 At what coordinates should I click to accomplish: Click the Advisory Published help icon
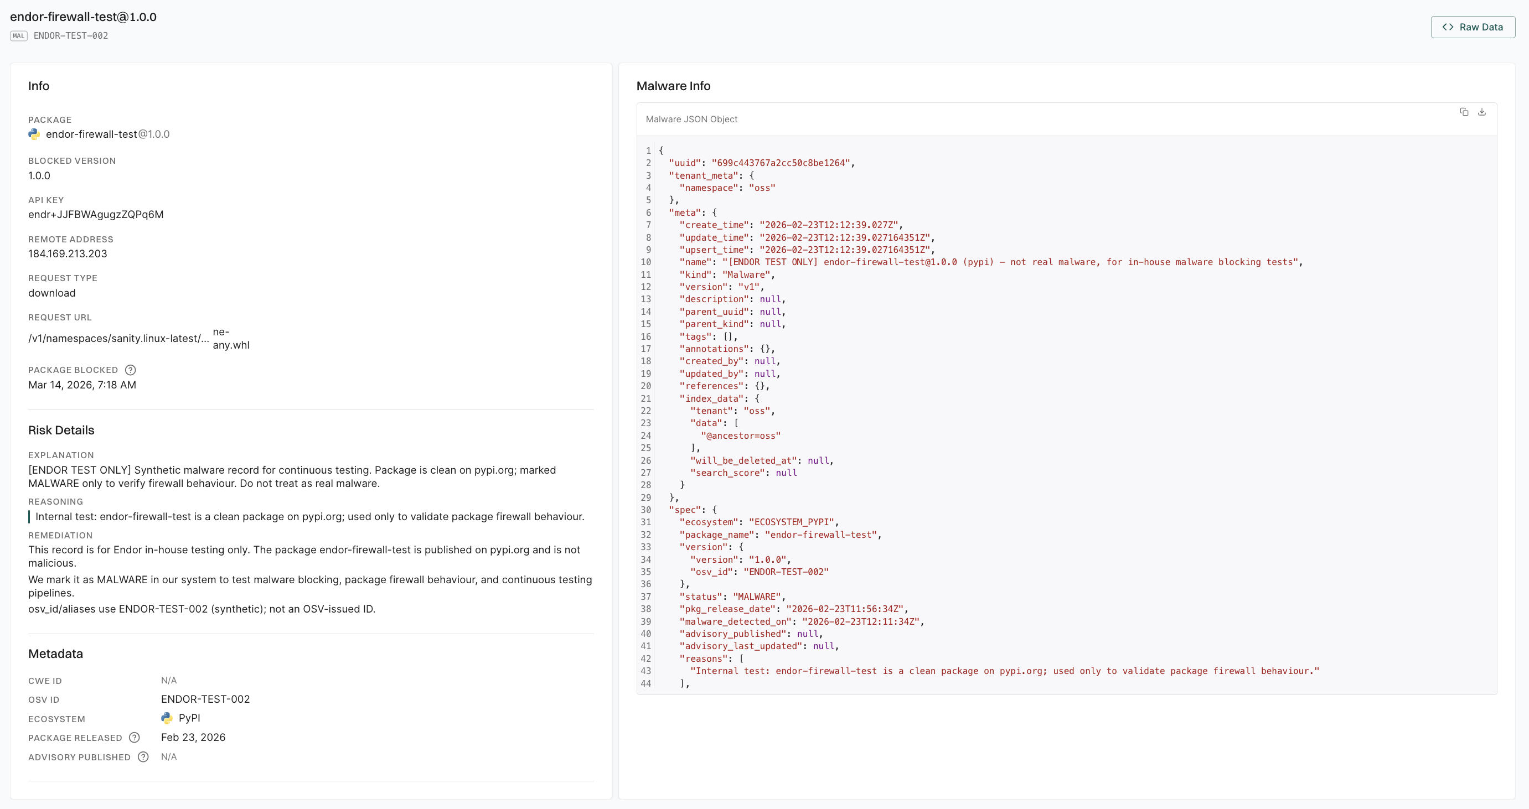(x=143, y=757)
